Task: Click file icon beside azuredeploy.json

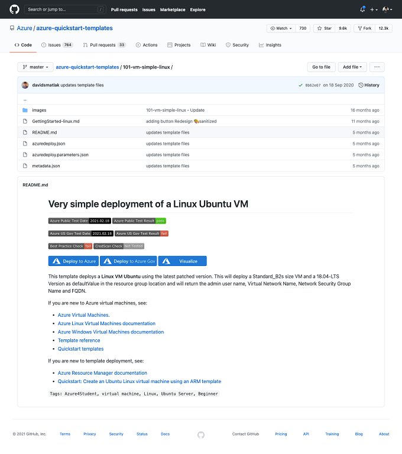Action: tap(25, 144)
